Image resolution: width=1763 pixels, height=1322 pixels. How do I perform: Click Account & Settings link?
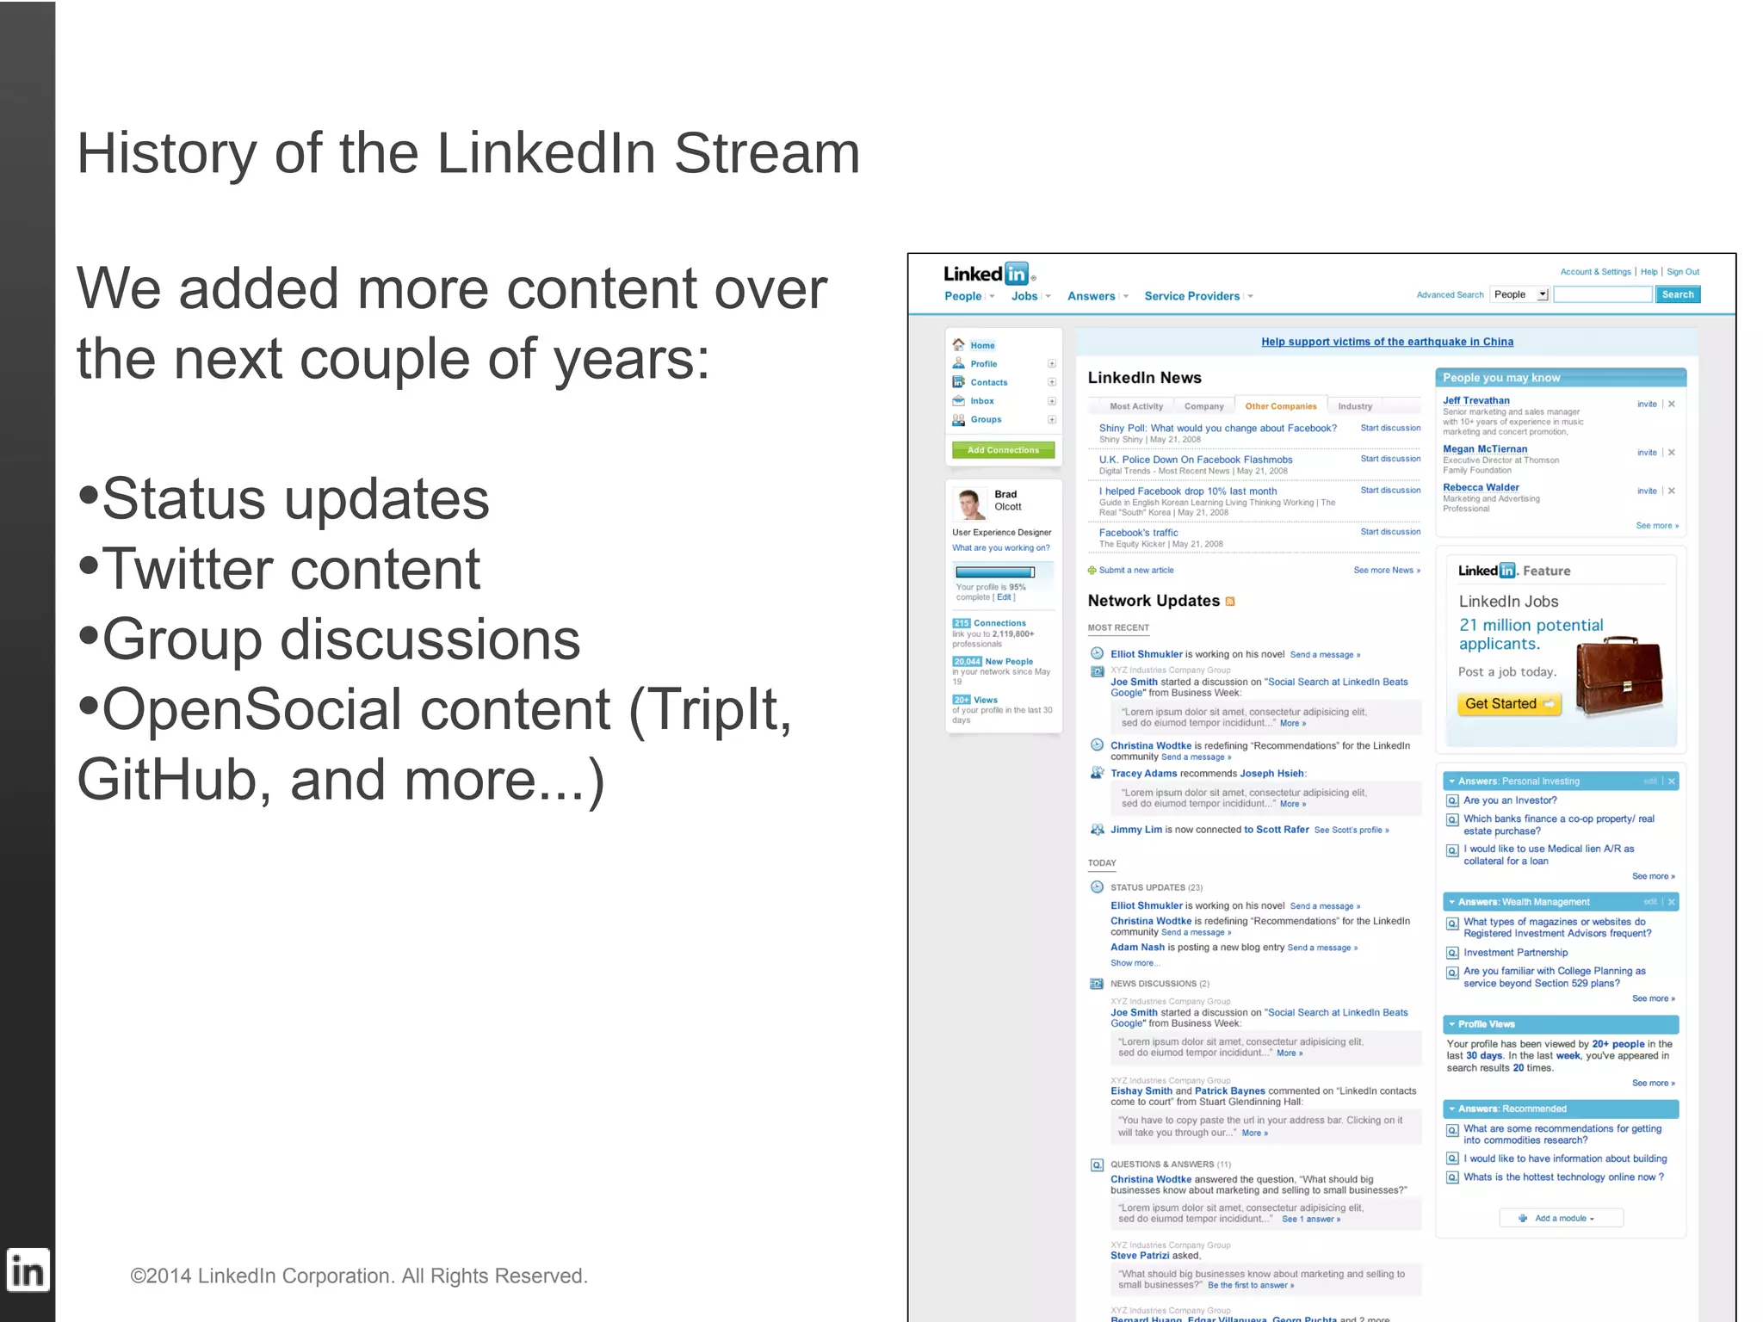pos(1595,272)
